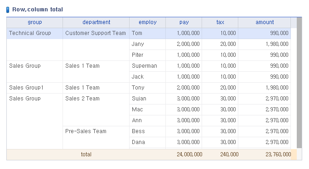This screenshot has height=169, width=309.
Task: Click the Sales 2 Team cell
Action: tap(96, 109)
